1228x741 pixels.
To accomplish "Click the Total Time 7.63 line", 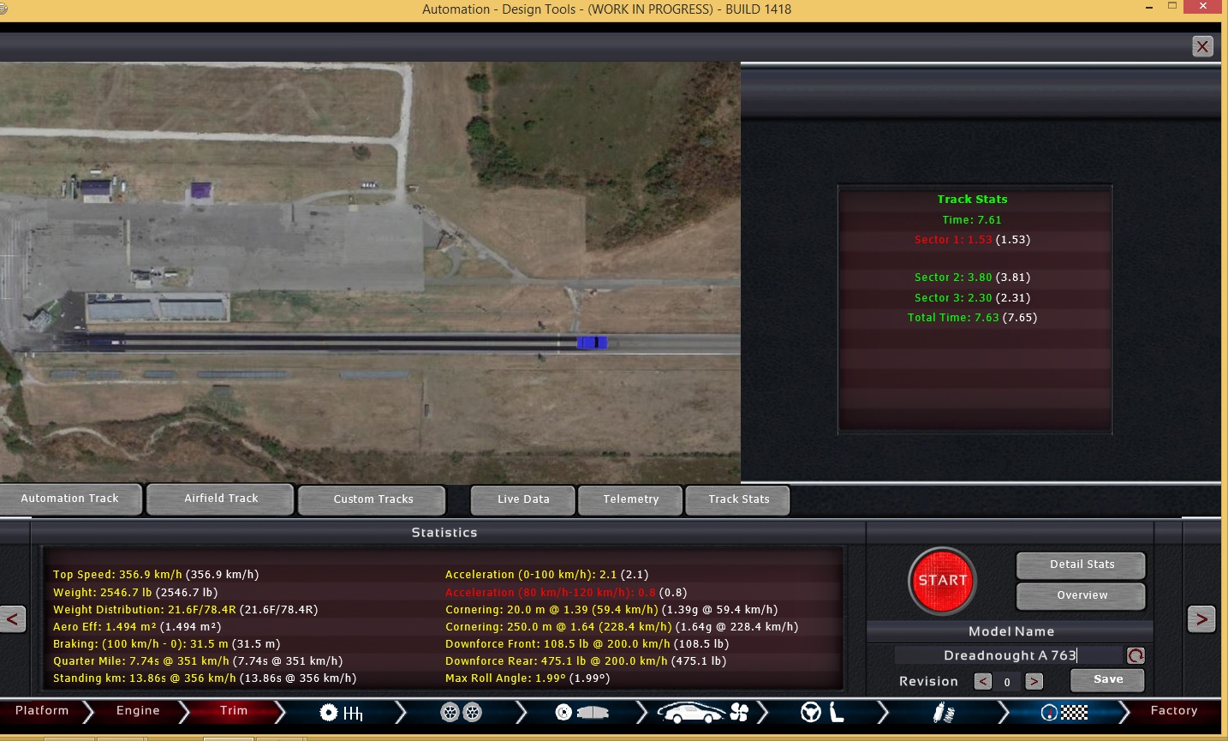I will click(972, 318).
